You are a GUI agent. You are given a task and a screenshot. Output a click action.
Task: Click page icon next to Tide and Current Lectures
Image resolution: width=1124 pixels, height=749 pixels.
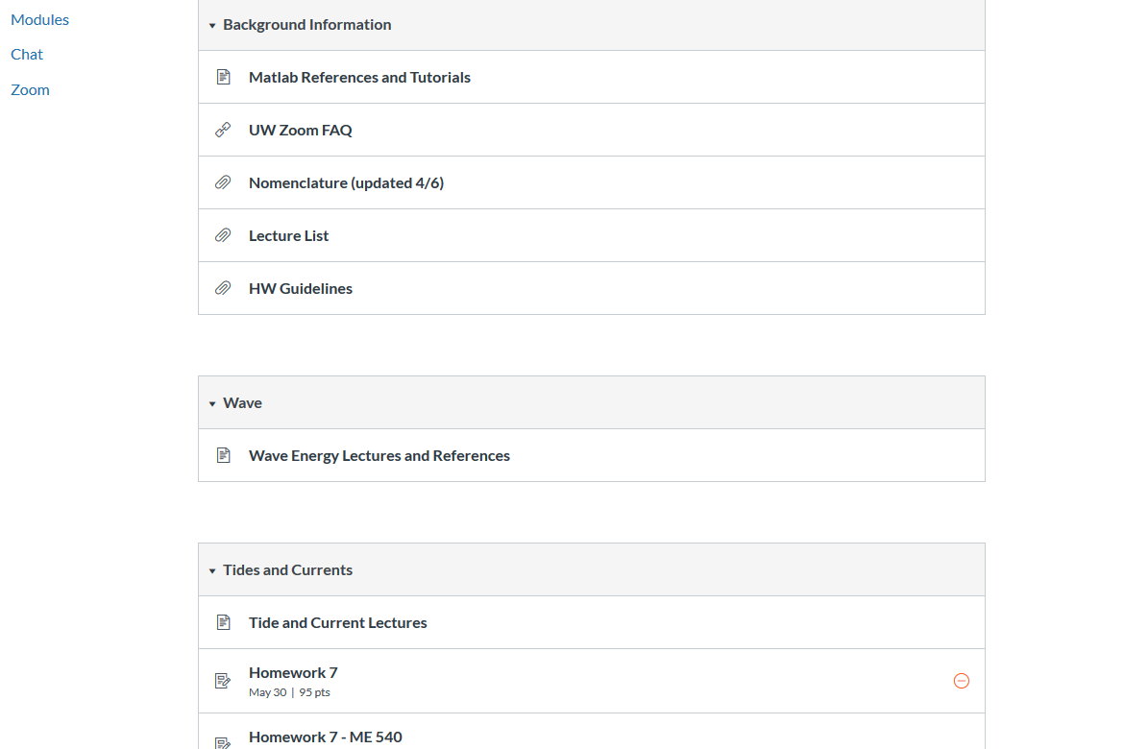223,622
